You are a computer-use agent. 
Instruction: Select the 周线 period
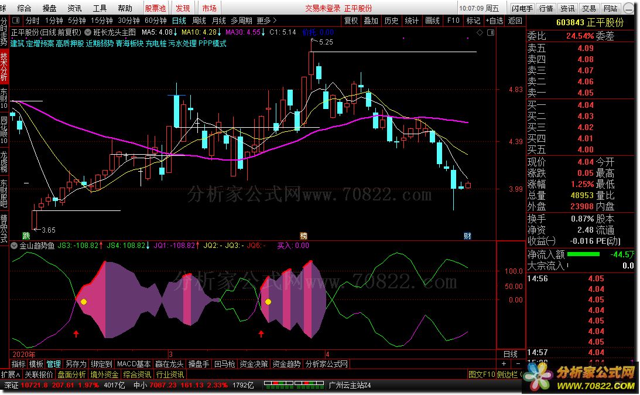coord(198,21)
